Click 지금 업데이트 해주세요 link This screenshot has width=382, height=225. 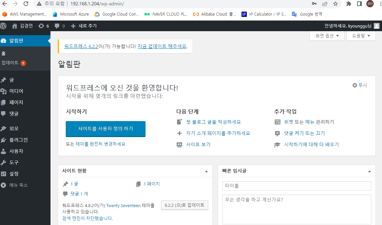pyautogui.click(x=162, y=46)
